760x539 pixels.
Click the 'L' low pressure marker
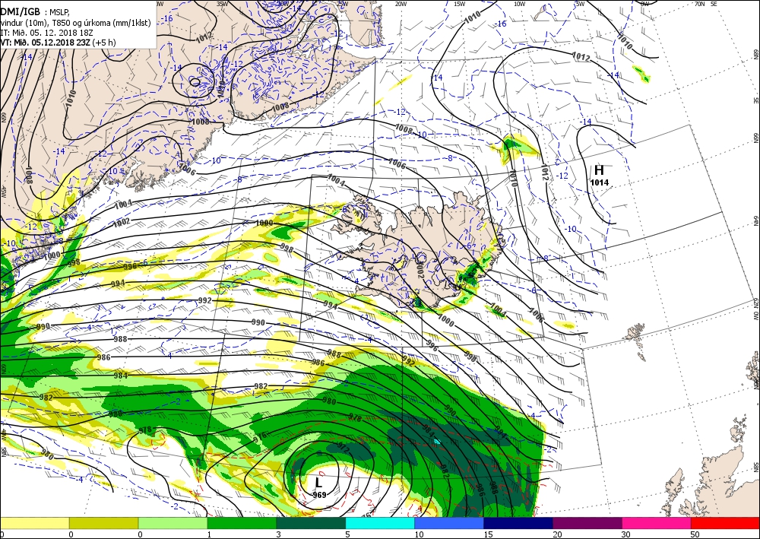click(x=318, y=483)
